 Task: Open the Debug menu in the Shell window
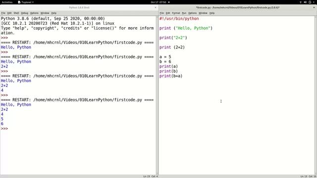point(24,13)
